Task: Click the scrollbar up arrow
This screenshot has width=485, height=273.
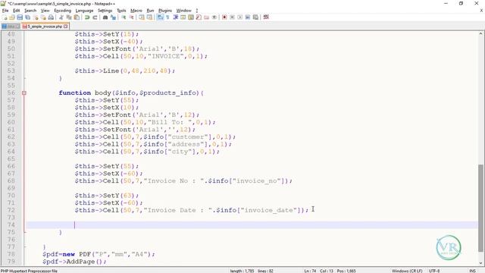Action: tap(480, 33)
